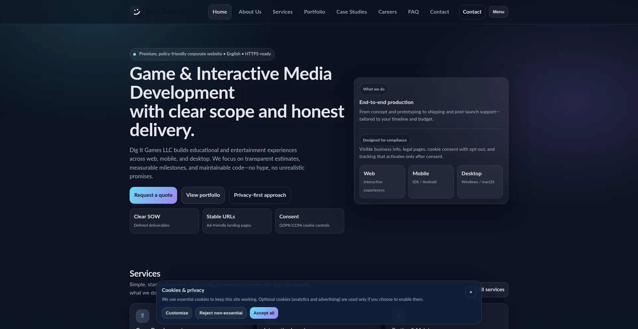638x329 pixels.
Task: Go to the FAQ page
Action: 413,12
